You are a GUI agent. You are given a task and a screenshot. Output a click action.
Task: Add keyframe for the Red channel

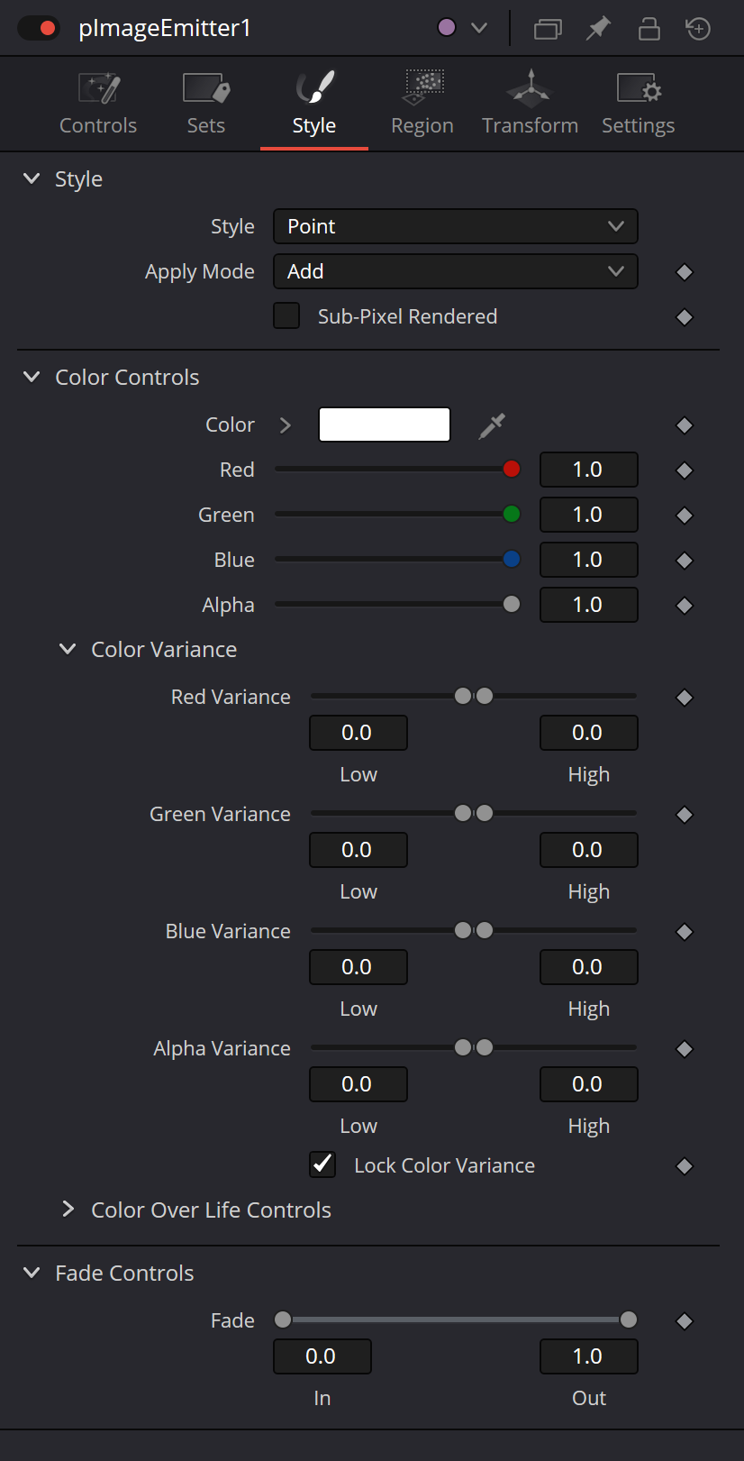[685, 470]
